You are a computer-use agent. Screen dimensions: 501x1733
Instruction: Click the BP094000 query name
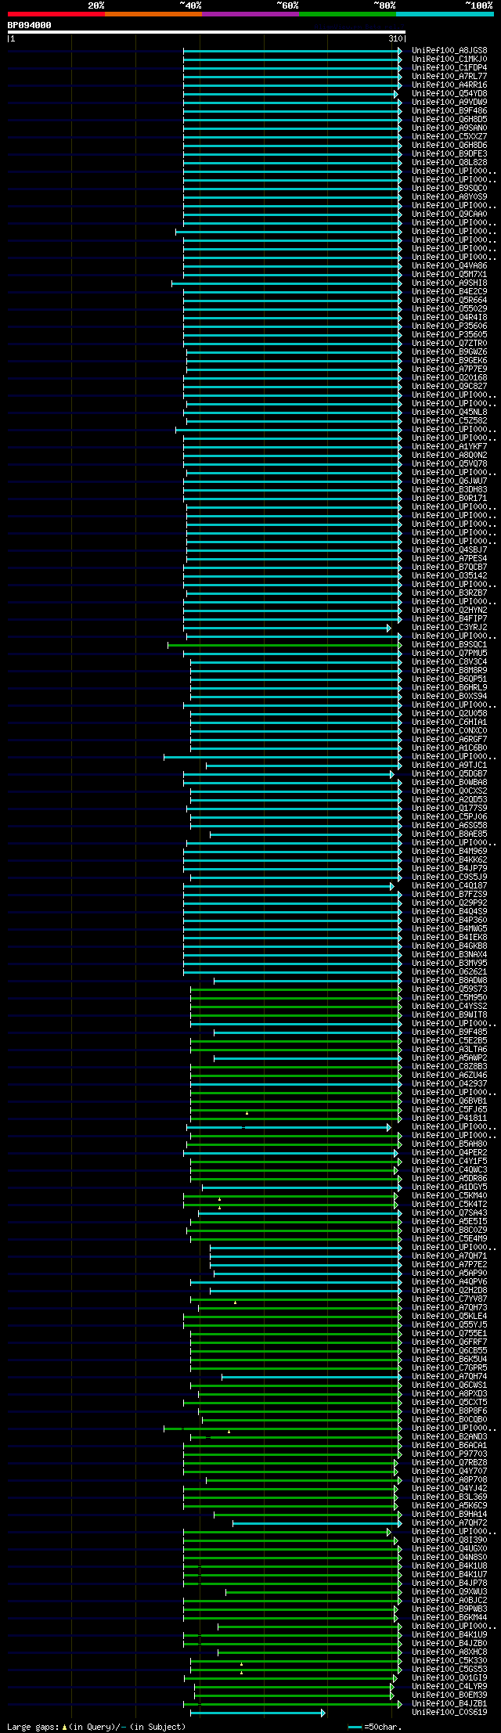click(x=30, y=25)
